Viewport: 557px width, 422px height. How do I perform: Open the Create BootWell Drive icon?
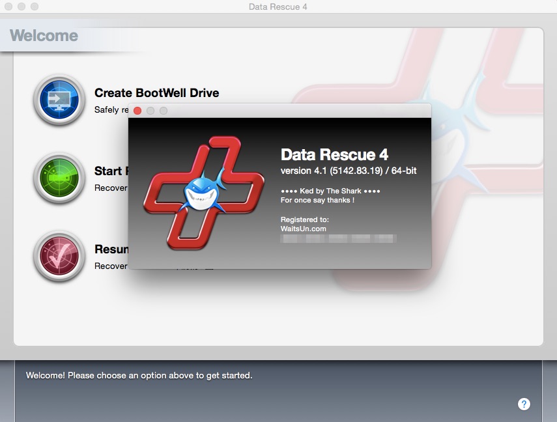tap(59, 100)
